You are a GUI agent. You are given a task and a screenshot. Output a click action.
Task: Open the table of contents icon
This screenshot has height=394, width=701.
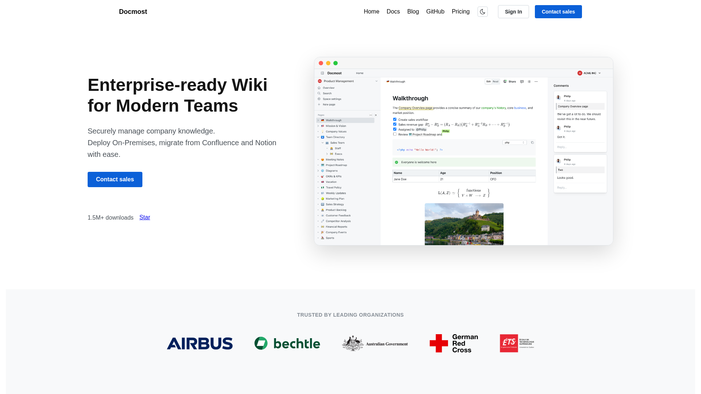(529, 82)
